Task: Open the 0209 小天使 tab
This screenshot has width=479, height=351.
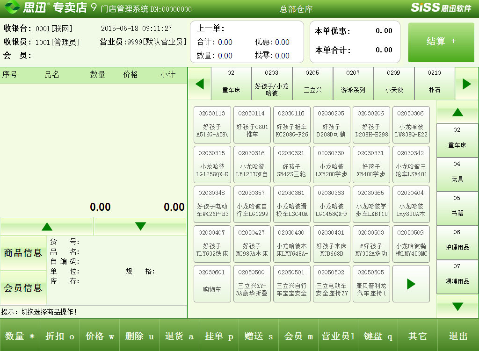Action: (x=393, y=84)
